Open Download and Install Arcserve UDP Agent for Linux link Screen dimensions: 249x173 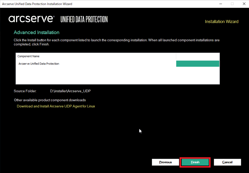[x=56, y=106]
